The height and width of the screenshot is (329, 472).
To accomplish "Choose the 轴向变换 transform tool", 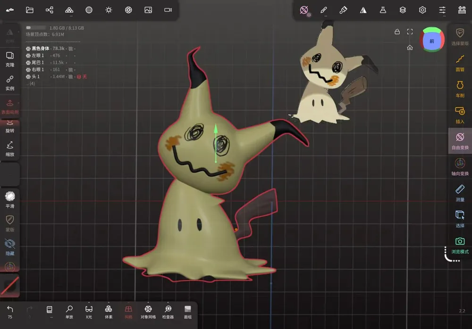I will point(460,167).
